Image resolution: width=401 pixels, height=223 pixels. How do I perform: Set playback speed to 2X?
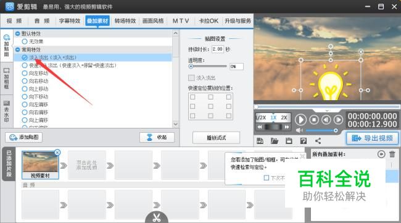[x=284, y=117]
